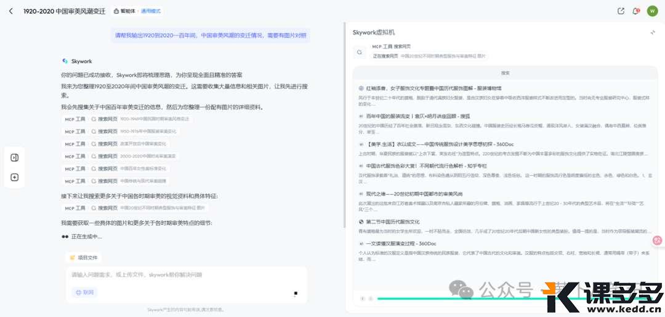665x317 pixels.
Task: Switch the 通用模式 mode tag
Action: 151,12
